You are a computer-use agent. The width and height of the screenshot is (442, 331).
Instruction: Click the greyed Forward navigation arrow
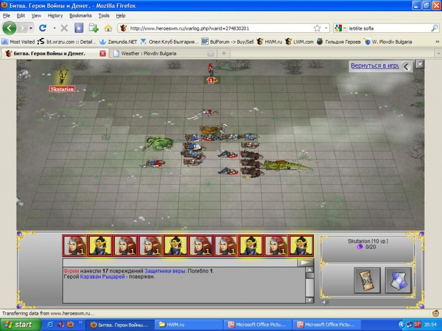pyautogui.click(x=22, y=28)
